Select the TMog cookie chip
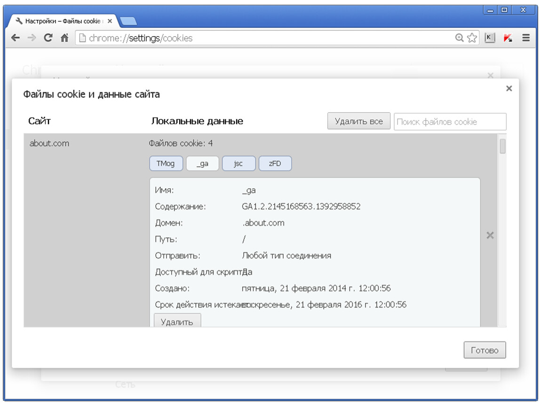541x406 pixels. [166, 164]
